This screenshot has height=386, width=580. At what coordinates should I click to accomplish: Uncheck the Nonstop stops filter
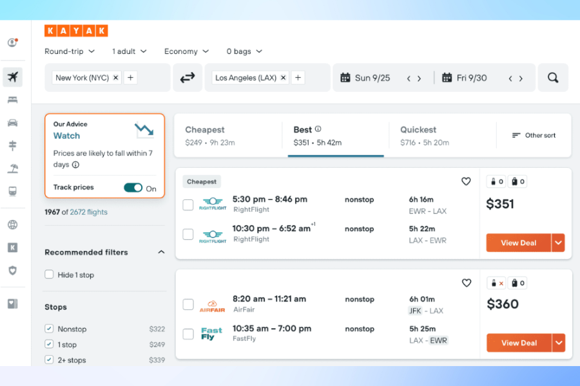click(x=49, y=328)
